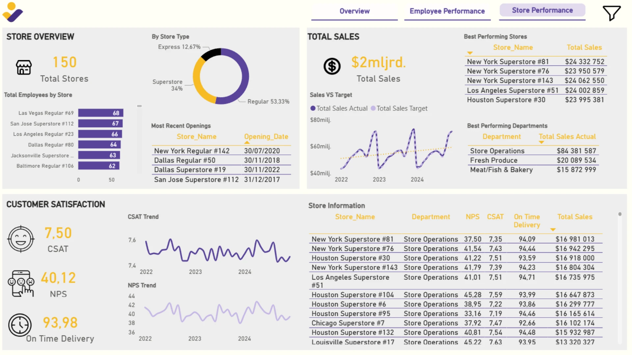Open the filter funnel icon
Viewport: 632px width, 355px height.
click(x=612, y=13)
